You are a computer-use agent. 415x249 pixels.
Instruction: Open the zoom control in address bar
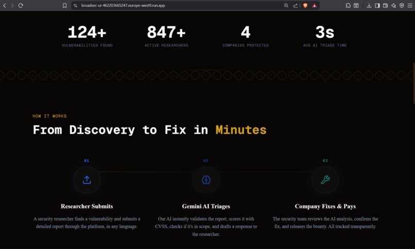(x=286, y=5)
